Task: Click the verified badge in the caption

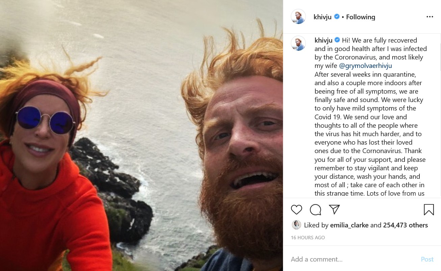Action: click(337, 40)
